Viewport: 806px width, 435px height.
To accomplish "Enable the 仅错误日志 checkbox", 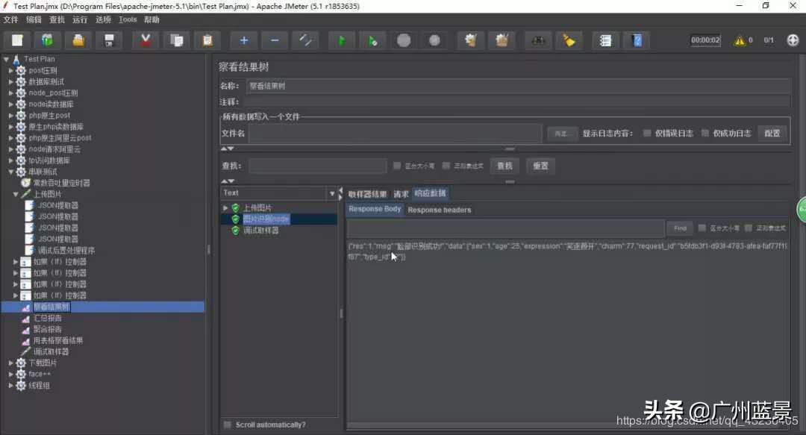I will pyautogui.click(x=647, y=134).
